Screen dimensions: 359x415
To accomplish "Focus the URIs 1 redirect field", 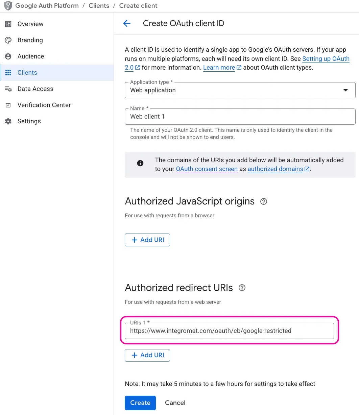I will 229,331.
